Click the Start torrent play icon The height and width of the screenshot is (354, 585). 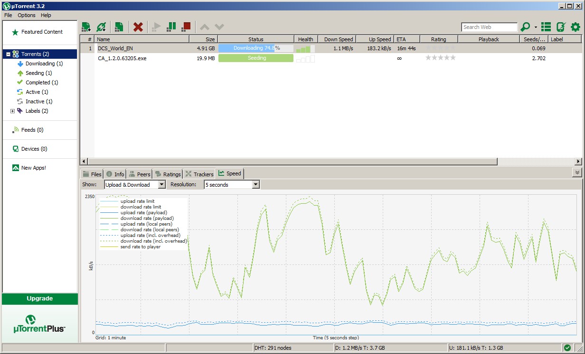[x=156, y=27]
